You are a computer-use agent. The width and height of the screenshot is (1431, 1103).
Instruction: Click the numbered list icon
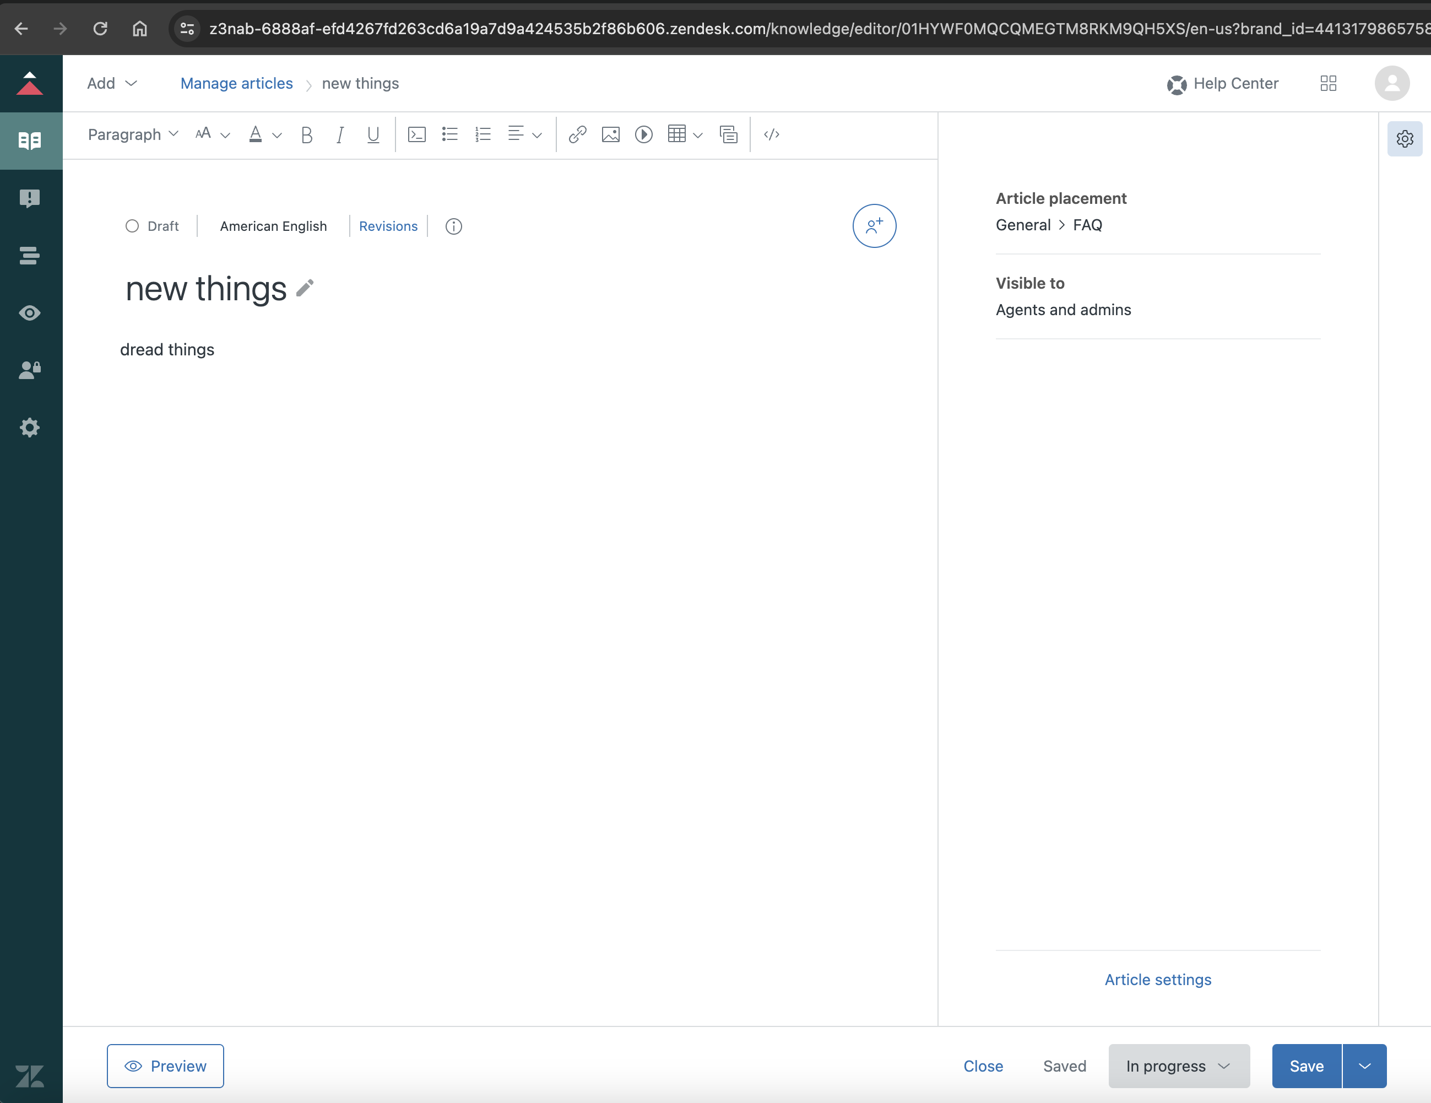point(483,134)
